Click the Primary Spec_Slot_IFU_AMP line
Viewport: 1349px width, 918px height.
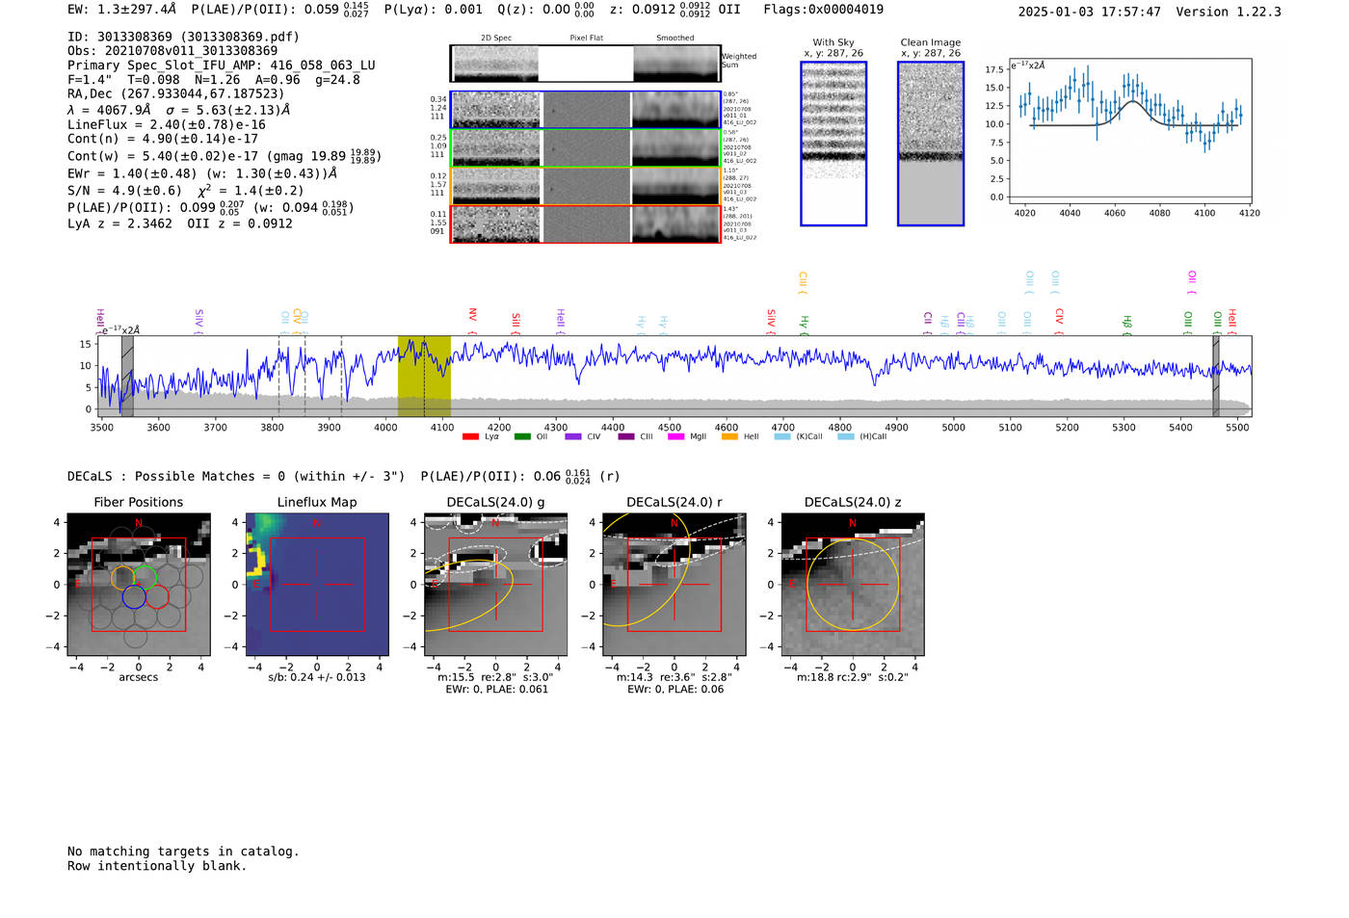[222, 66]
